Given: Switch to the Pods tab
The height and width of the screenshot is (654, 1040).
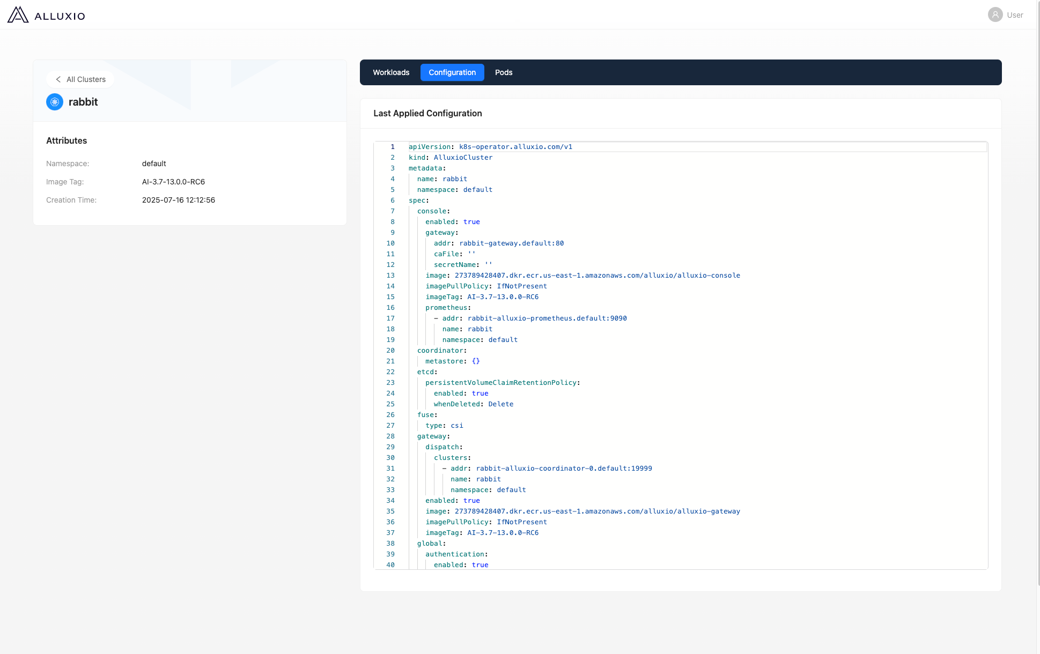Looking at the screenshot, I should click(x=504, y=72).
